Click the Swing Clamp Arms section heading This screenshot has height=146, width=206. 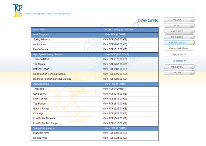click(x=43, y=128)
